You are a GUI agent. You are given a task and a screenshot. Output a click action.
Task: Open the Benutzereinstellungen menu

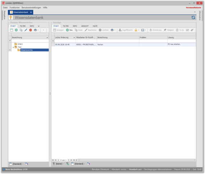click(31, 8)
